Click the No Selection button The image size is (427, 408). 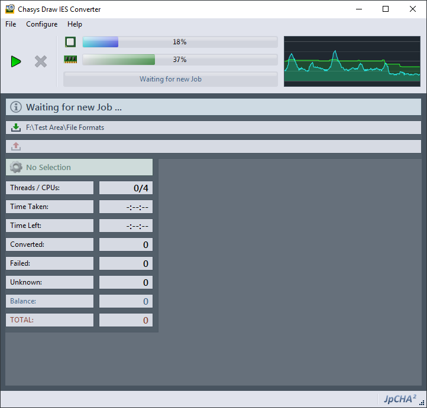click(x=79, y=167)
